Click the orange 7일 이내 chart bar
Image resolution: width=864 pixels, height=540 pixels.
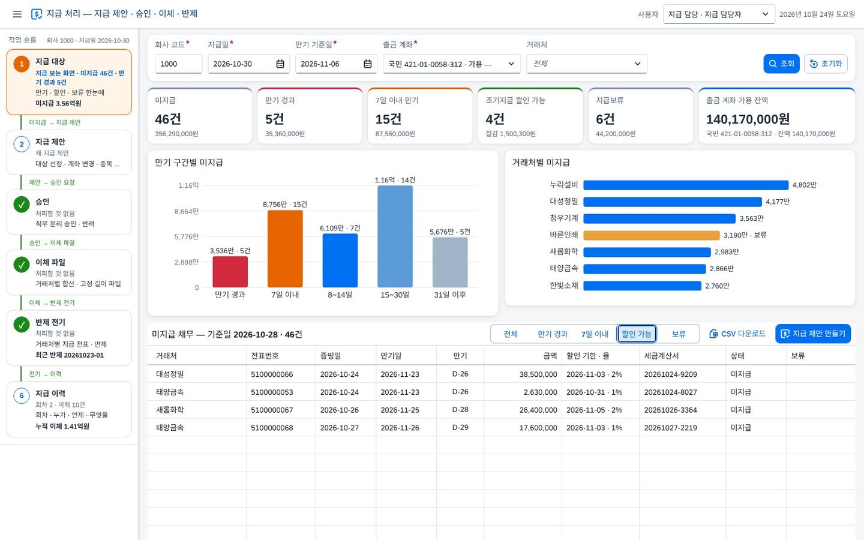[285, 248]
